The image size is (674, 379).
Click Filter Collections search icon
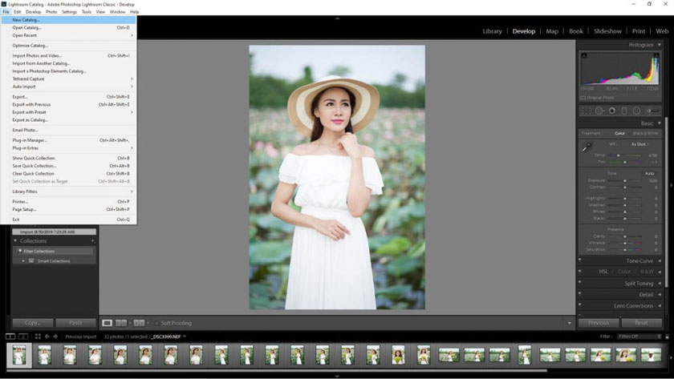point(20,251)
